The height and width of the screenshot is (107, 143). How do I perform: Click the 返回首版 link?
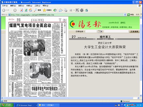point(106,27)
